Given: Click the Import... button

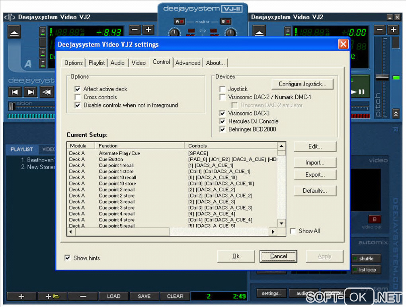Looking at the screenshot, I should tap(315, 163).
